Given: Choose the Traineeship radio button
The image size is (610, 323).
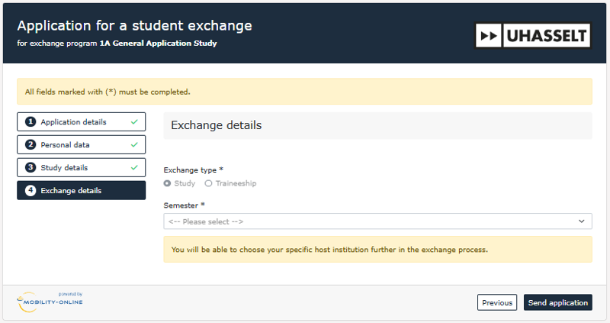Looking at the screenshot, I should [209, 183].
